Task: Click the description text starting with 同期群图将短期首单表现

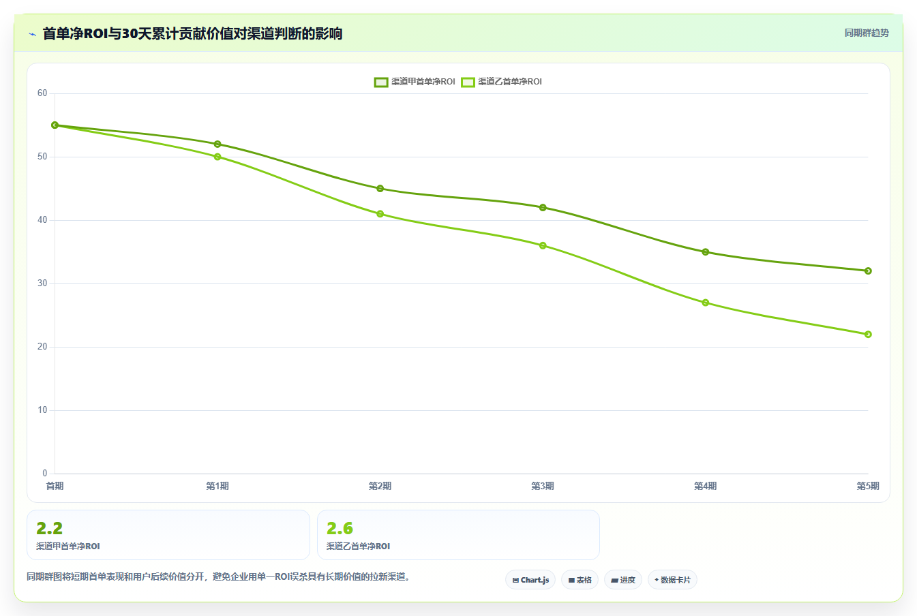Action: 220,576
